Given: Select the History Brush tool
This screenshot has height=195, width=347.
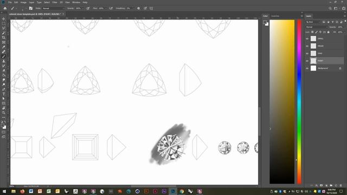Looking at the screenshot, I should point(4,66).
